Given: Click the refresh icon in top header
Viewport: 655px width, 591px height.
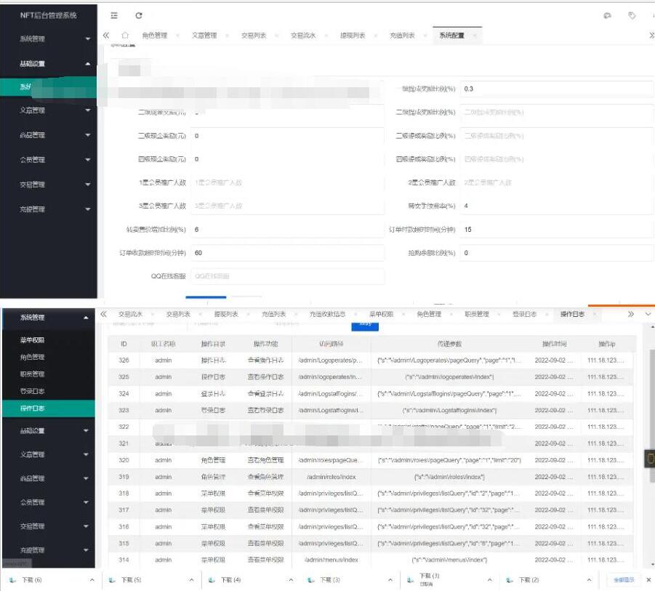Looking at the screenshot, I should coord(139,15).
